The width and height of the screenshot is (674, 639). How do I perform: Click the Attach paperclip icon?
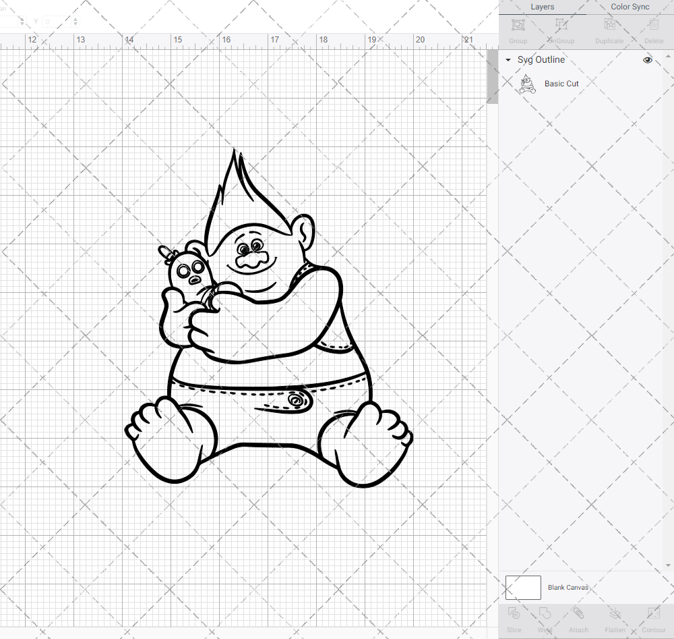click(x=578, y=613)
